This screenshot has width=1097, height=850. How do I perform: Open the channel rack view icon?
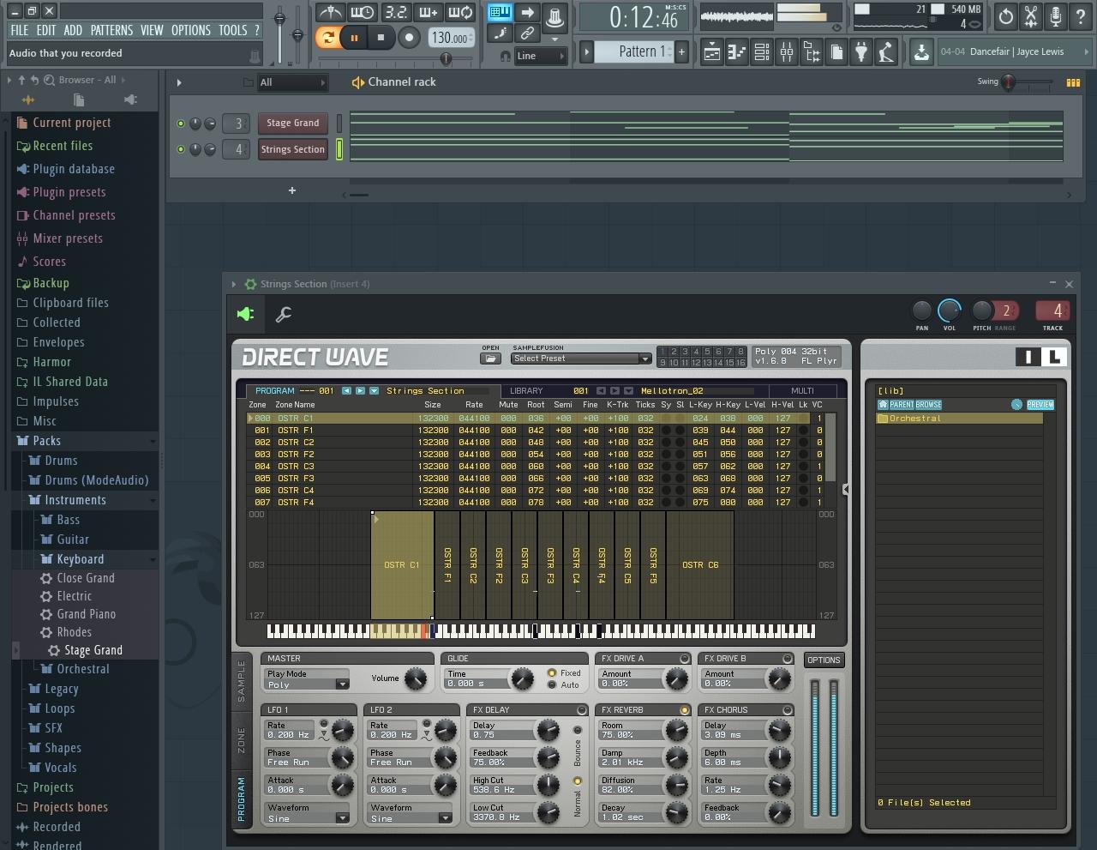(x=761, y=52)
